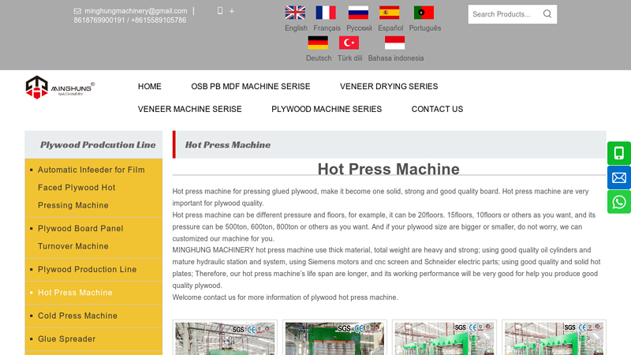
Task: Click the search magnifier icon
Action: click(x=547, y=14)
